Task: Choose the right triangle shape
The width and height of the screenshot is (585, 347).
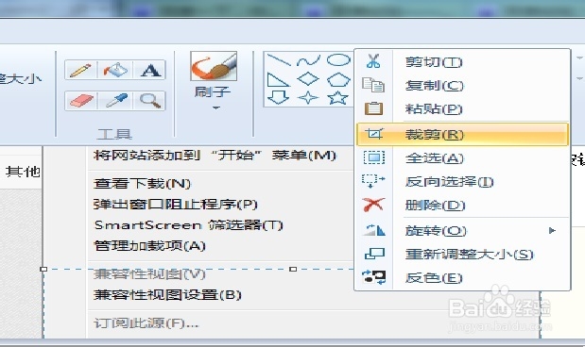Action: click(x=278, y=79)
